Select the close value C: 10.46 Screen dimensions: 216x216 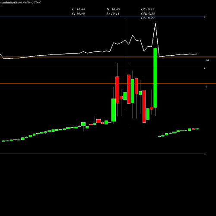tap(78, 14)
